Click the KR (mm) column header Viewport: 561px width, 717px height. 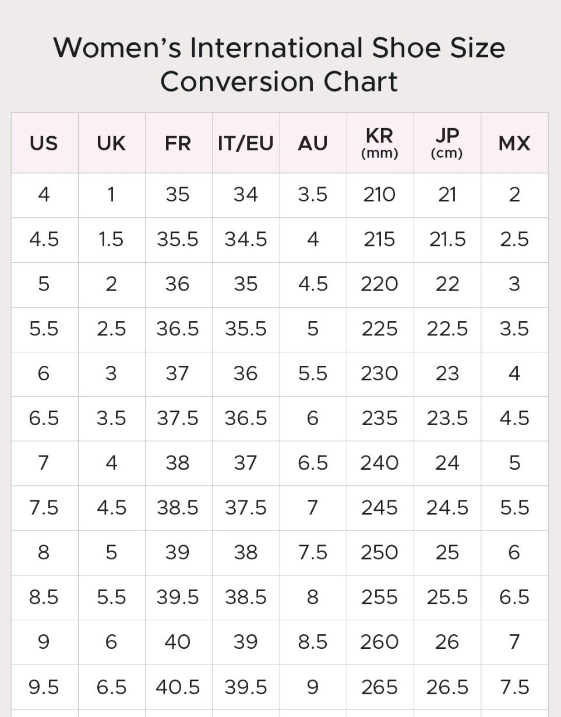click(380, 143)
